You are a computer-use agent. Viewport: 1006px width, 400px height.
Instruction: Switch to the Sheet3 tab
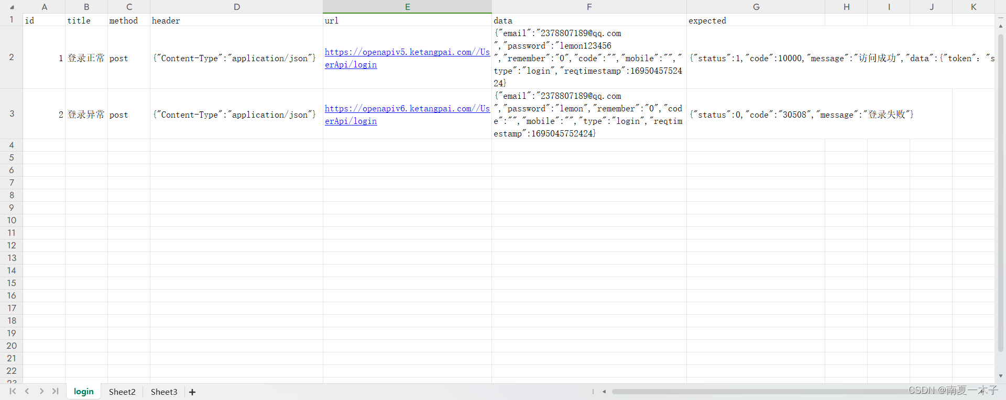coord(164,392)
